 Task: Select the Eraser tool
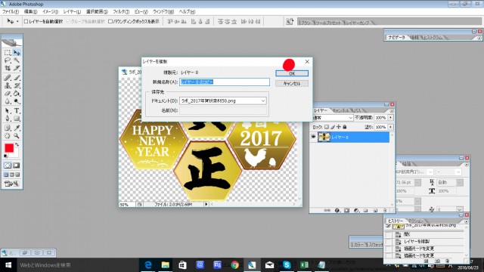click(x=8, y=94)
